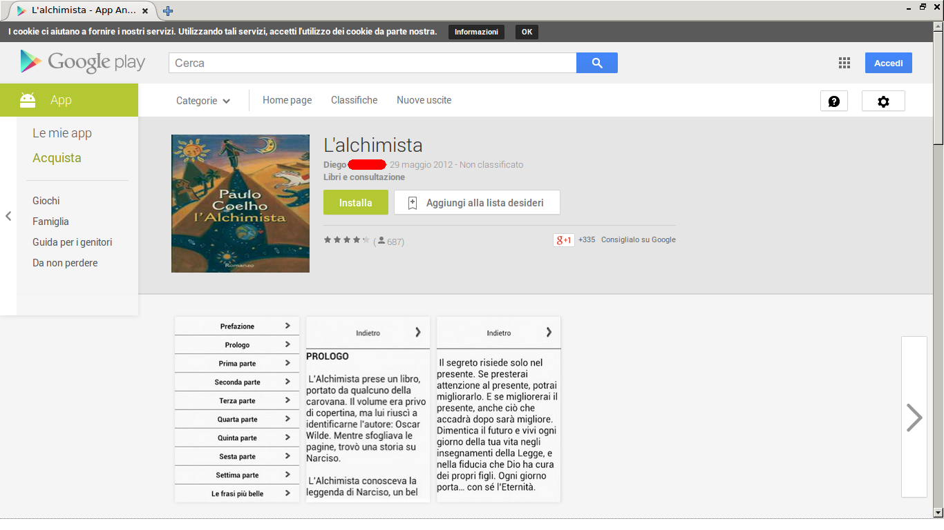The image size is (944, 530).
Task: Open Famiglia category
Action: point(50,222)
